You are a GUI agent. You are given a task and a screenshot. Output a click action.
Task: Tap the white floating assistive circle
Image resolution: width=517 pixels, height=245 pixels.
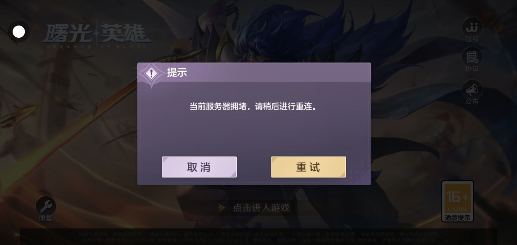(19, 32)
